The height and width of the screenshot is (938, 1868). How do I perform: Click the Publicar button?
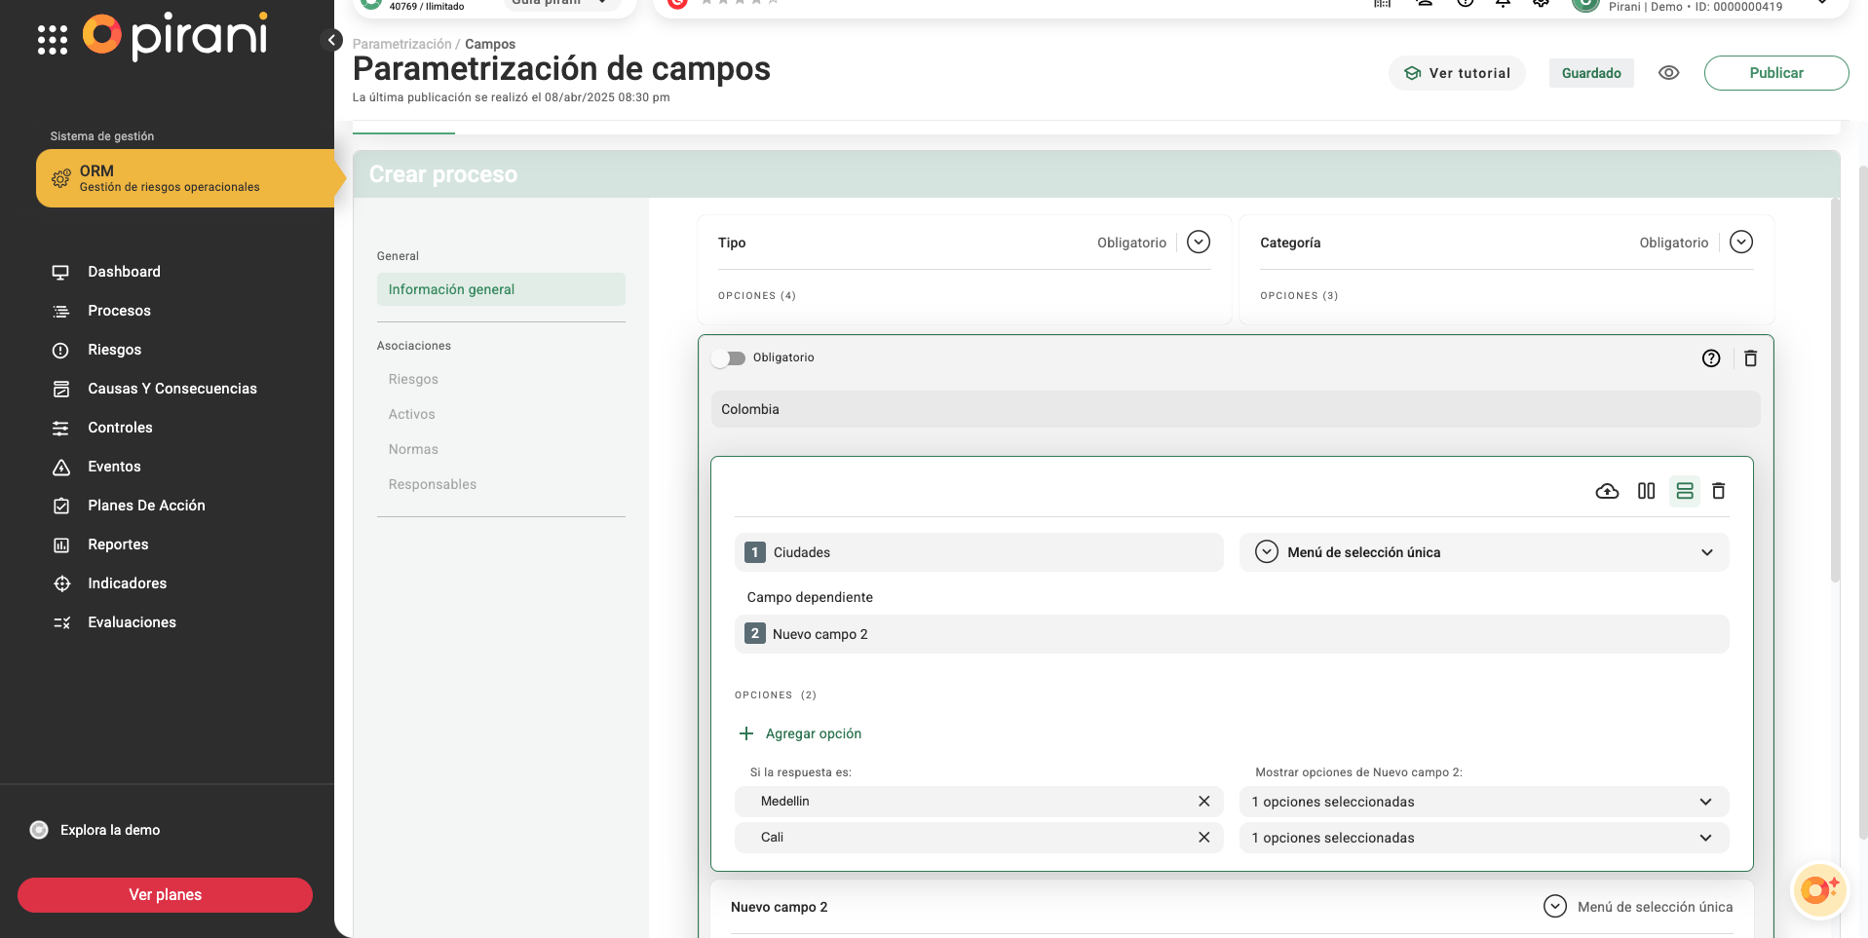pos(1775,73)
